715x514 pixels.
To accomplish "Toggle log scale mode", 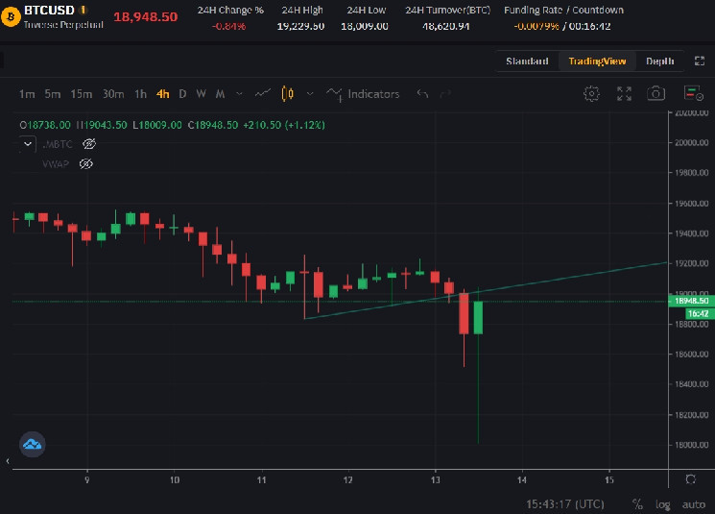I will pyautogui.click(x=662, y=504).
